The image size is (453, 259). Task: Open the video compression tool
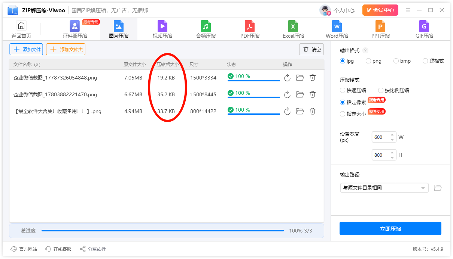coord(162,29)
